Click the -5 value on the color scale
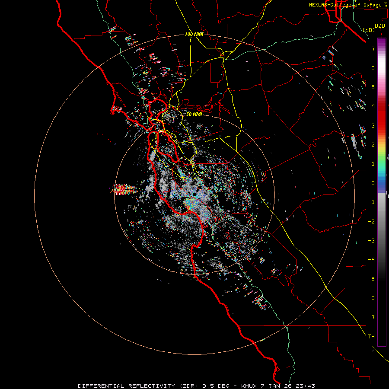 click(x=371, y=279)
